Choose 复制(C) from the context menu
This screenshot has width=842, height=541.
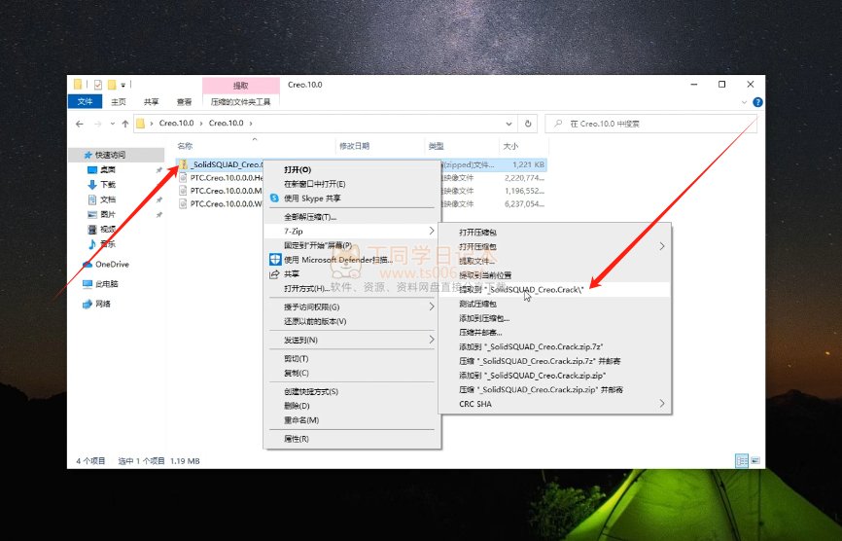(297, 373)
